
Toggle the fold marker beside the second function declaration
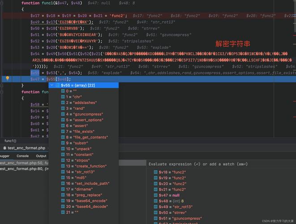[2, 92]
